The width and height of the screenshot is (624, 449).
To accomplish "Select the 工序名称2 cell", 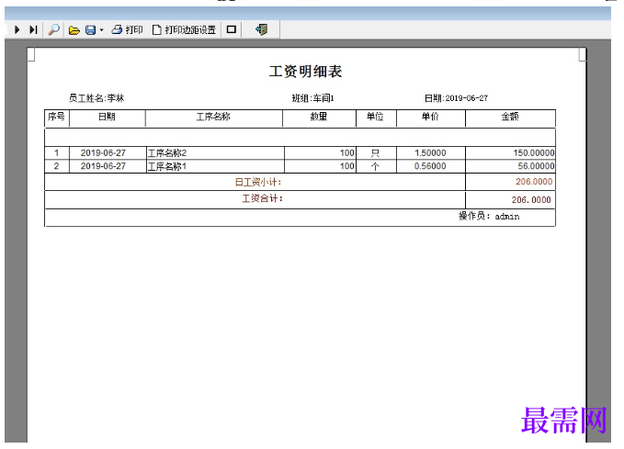I will coord(215,153).
